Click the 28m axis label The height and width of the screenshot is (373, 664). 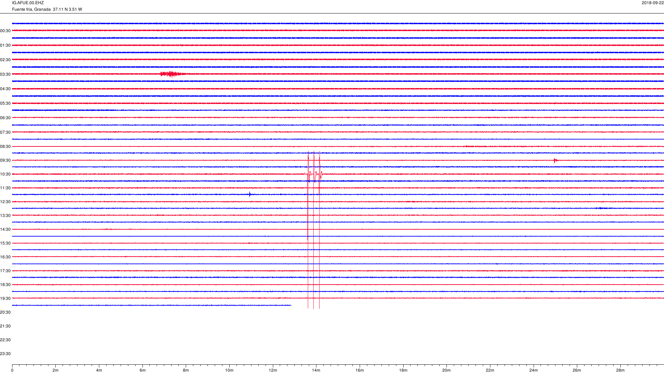[x=620, y=370]
